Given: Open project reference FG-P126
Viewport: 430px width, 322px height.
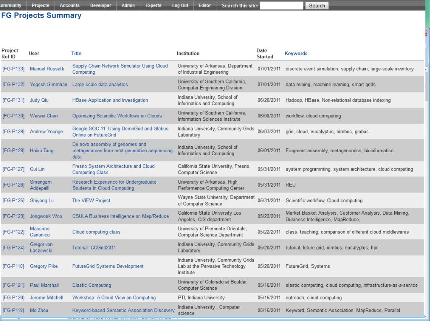Looking at the screenshot, I should coord(13,185).
